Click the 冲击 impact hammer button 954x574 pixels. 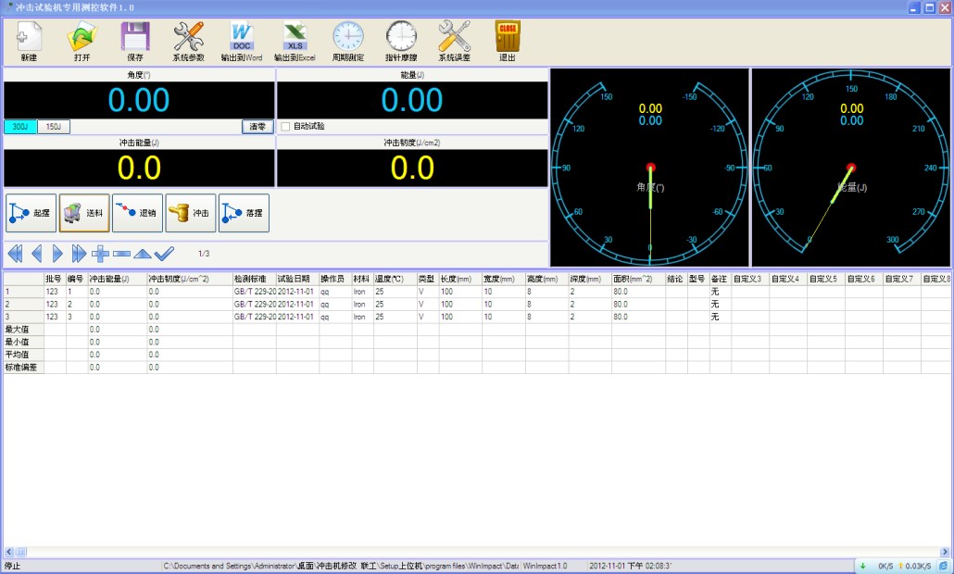191,212
